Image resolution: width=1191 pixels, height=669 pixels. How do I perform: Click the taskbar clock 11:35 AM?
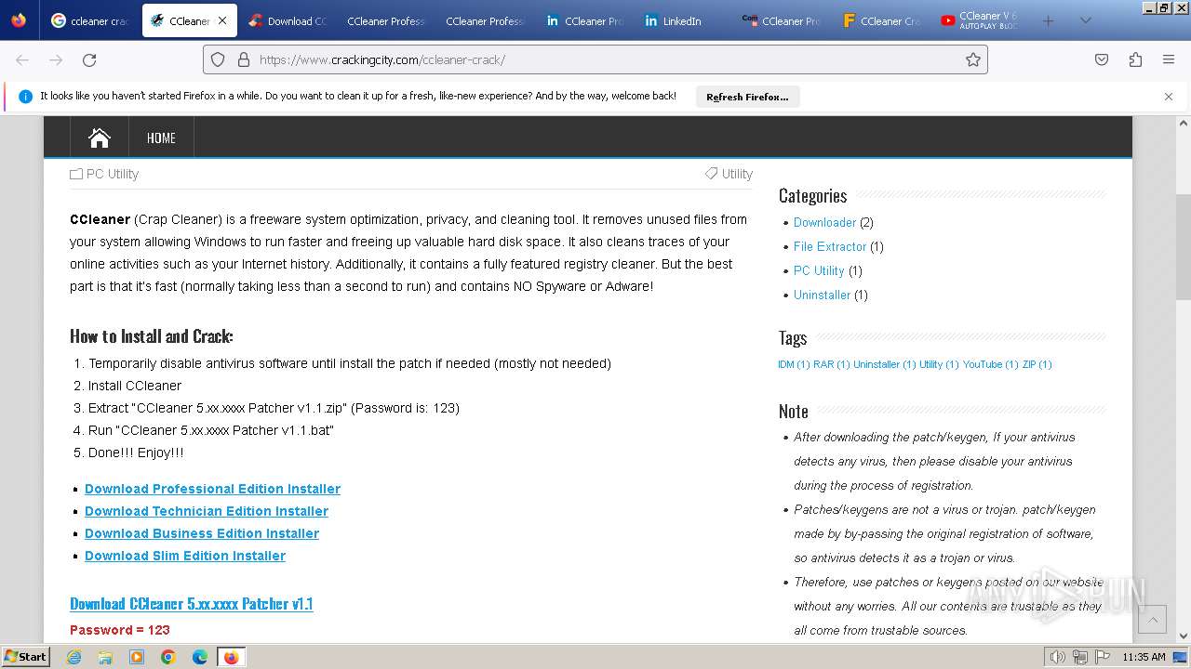tap(1144, 657)
